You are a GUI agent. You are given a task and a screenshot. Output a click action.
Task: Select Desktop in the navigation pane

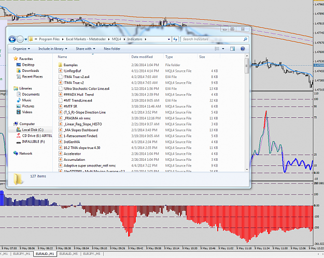click(28, 65)
